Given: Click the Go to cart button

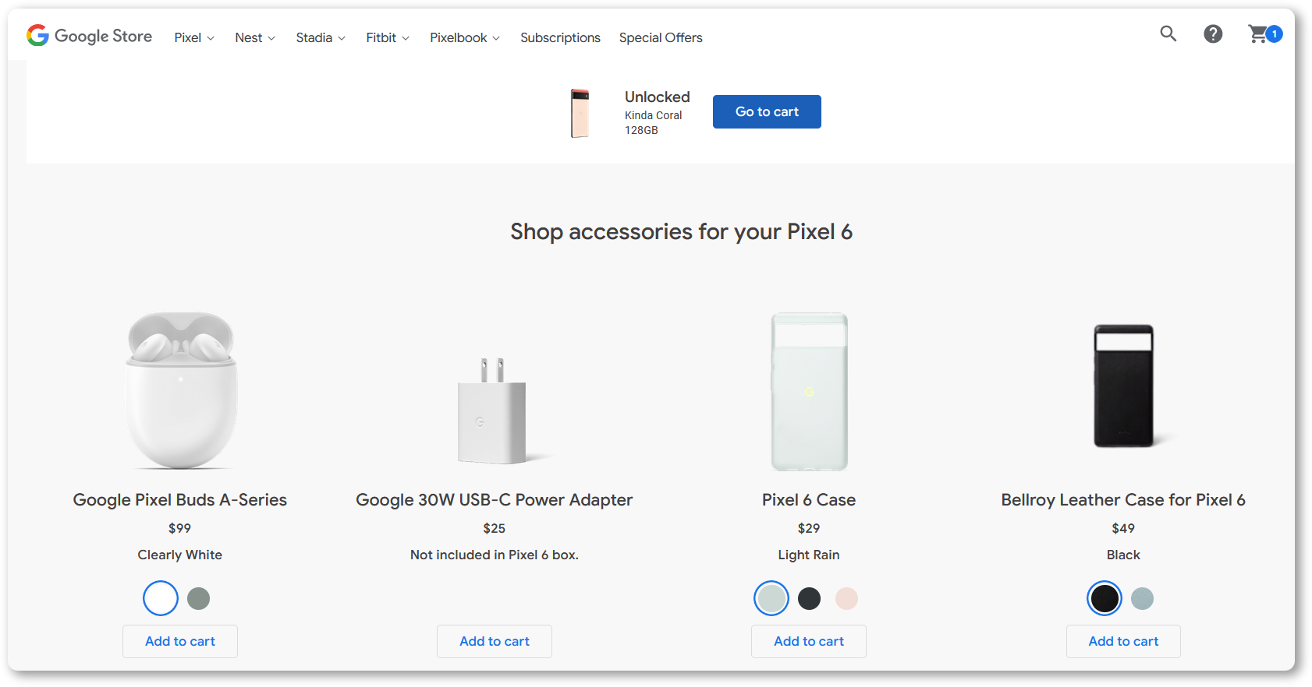Looking at the screenshot, I should (x=767, y=111).
